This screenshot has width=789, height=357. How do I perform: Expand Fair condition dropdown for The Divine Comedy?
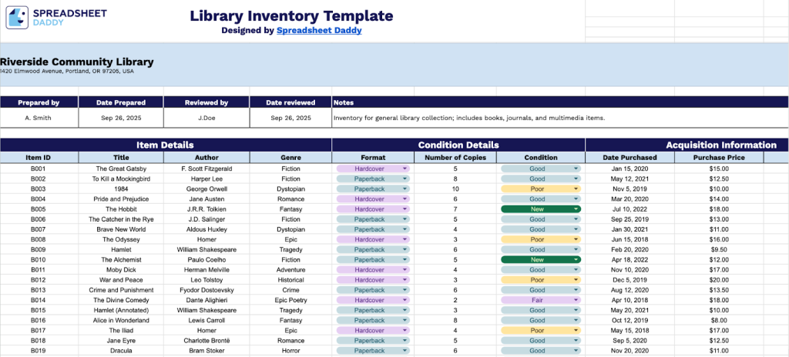(574, 300)
